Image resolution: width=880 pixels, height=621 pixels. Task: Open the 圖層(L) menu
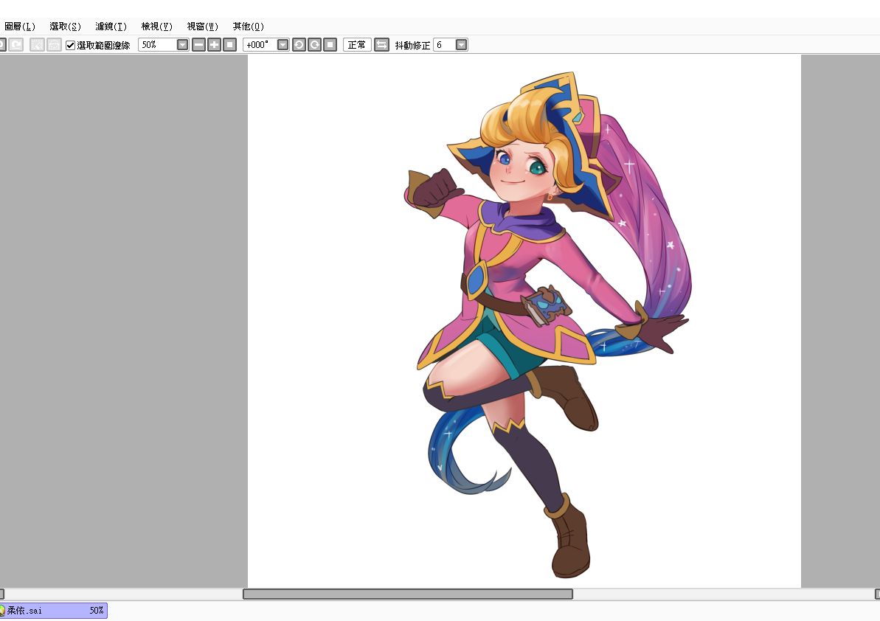tap(20, 27)
